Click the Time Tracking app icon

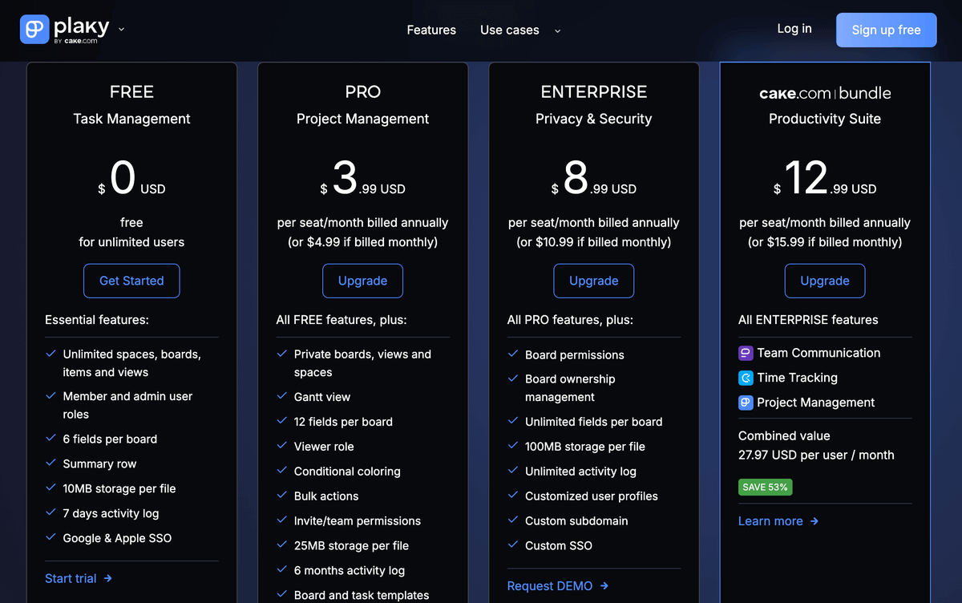point(746,378)
